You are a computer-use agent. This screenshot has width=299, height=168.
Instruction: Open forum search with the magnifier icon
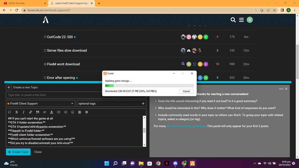tap(233, 20)
